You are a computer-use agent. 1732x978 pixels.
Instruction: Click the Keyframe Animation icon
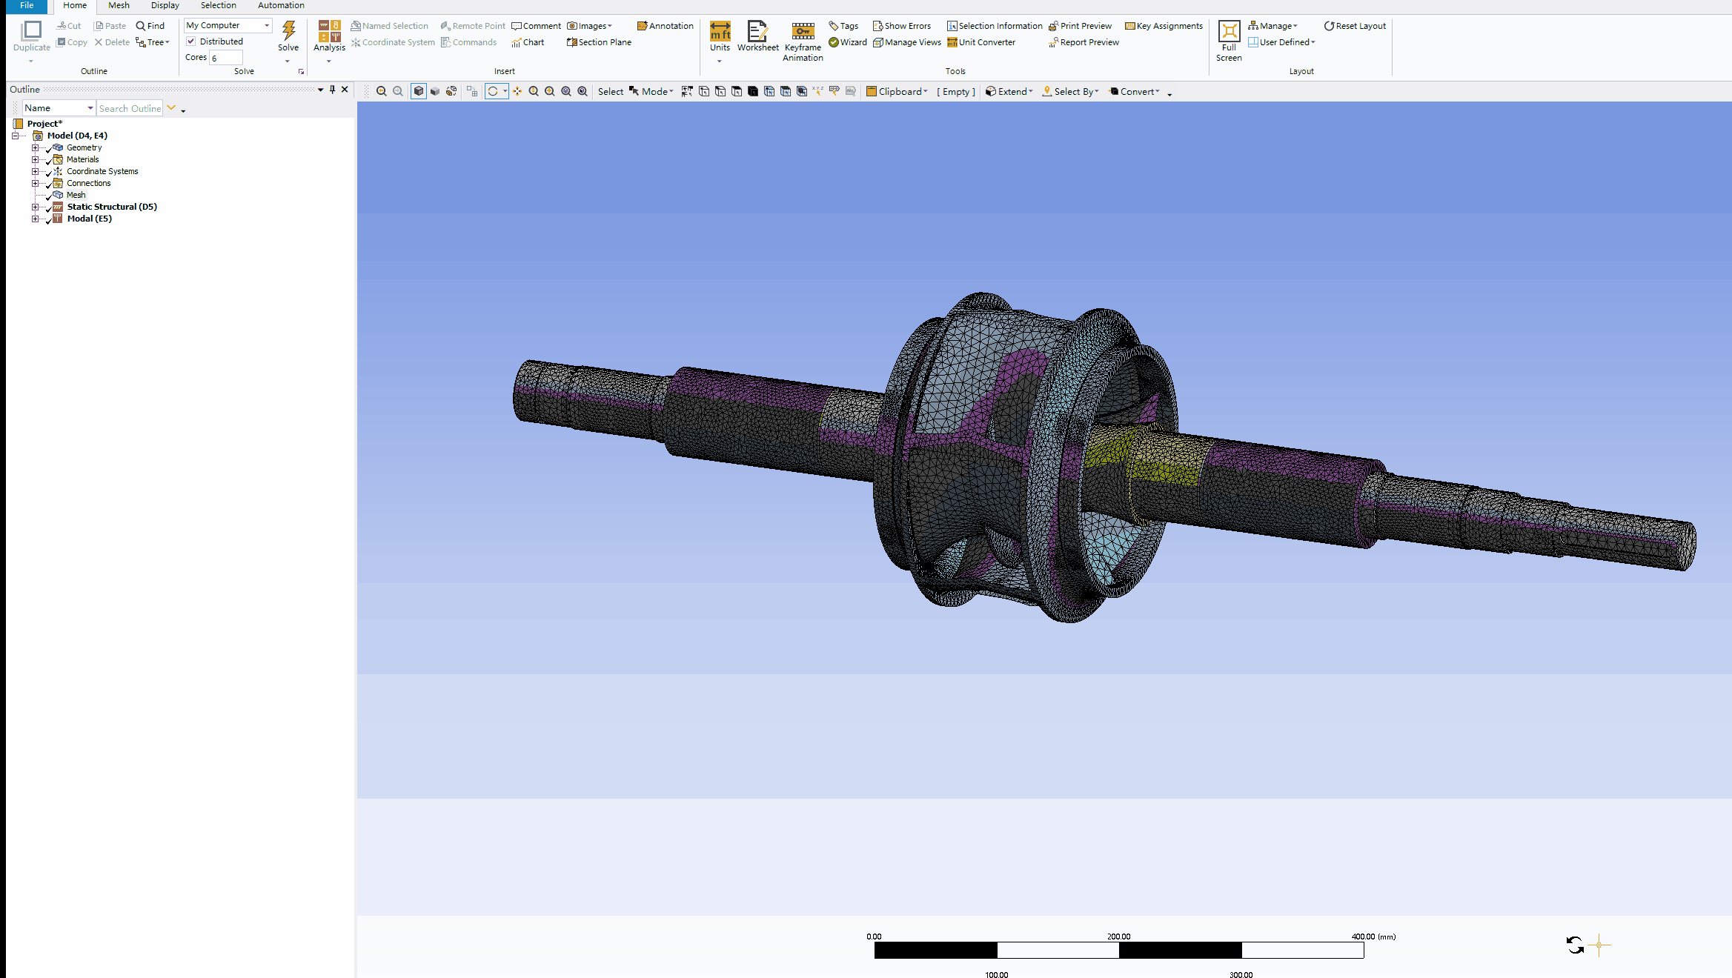click(803, 32)
